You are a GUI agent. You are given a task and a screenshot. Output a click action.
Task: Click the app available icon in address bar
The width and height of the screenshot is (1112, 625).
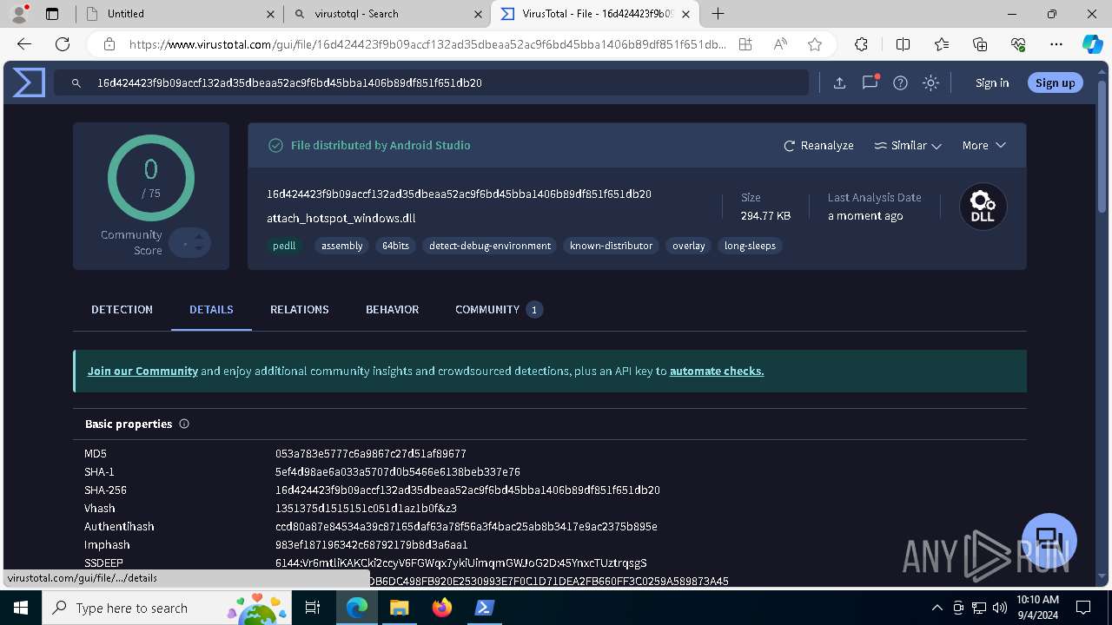tap(745, 44)
